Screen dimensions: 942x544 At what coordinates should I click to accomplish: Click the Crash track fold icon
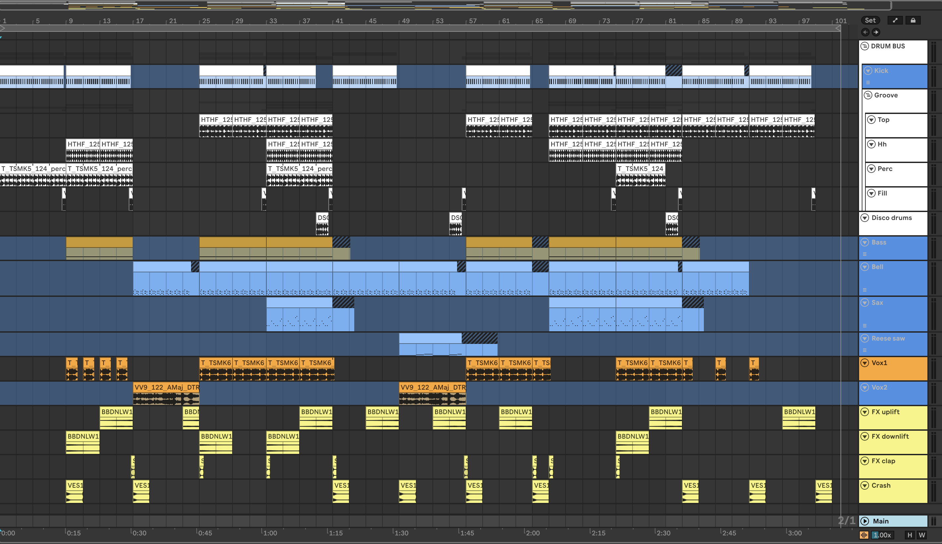[865, 485]
